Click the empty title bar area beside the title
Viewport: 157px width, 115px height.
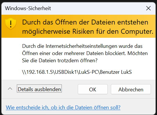click(98, 8)
